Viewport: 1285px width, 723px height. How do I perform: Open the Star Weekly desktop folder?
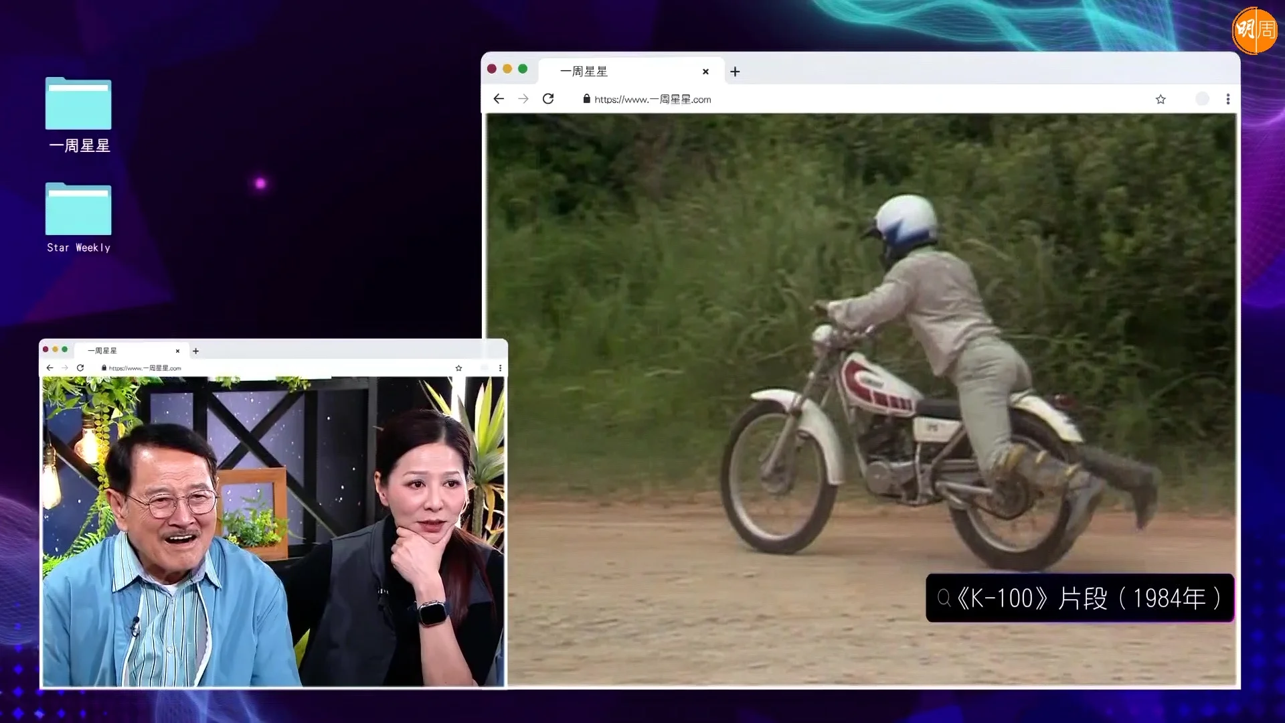78,218
